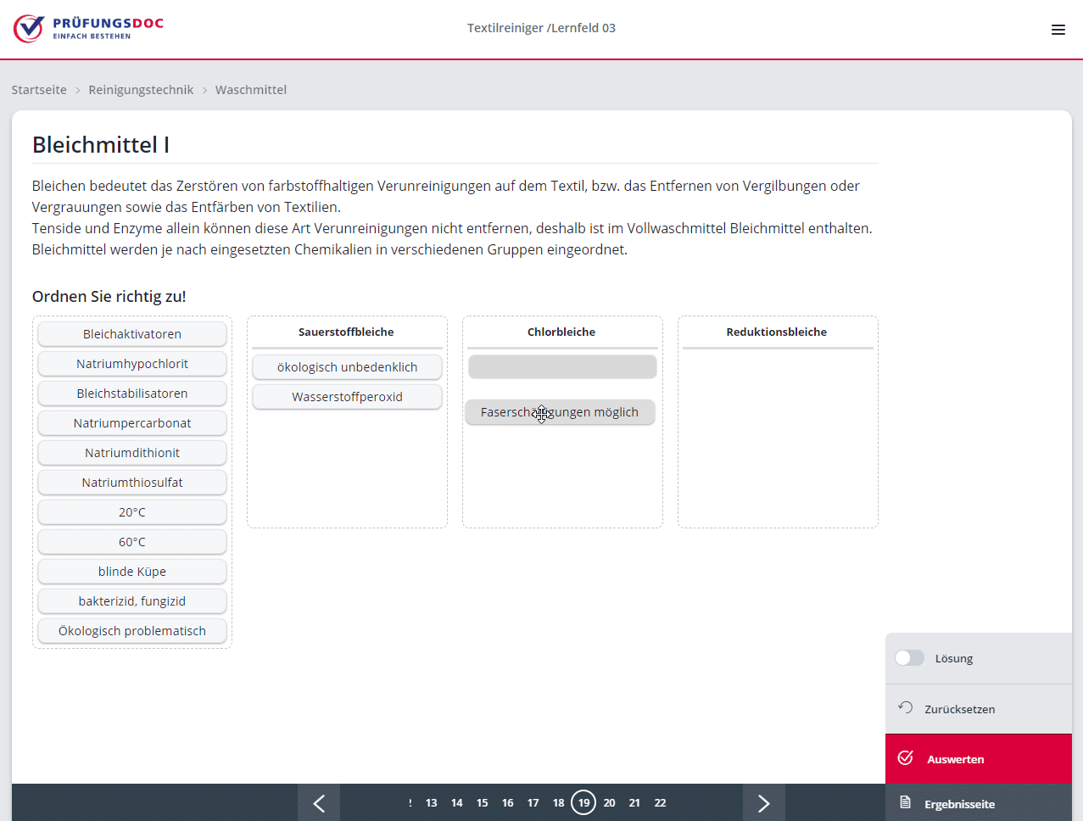Select the Bleichaktivatoren item
The width and height of the screenshot is (1083, 821).
(132, 334)
